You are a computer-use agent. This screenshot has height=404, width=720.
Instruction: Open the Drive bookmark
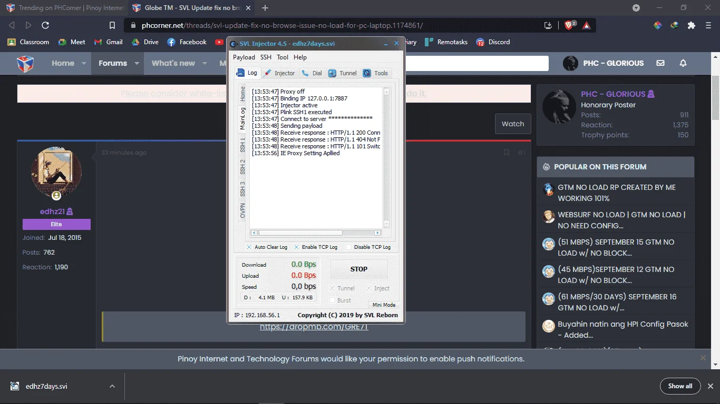coord(145,42)
